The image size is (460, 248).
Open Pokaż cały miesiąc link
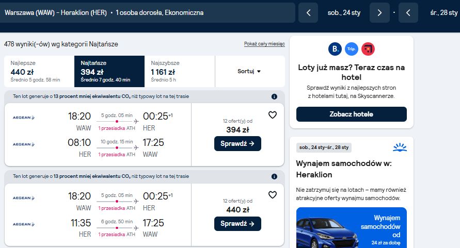coord(264,44)
